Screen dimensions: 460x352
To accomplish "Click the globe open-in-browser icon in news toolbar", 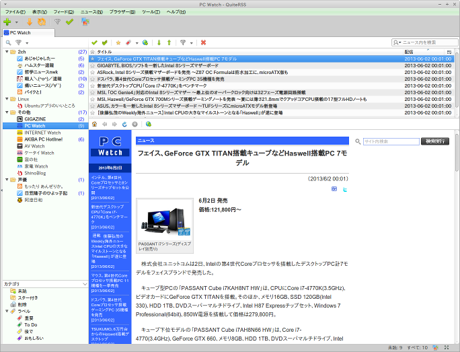I will pyautogui.click(x=145, y=43).
